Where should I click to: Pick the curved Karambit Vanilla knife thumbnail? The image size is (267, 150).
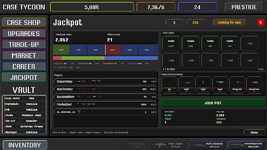[x=186, y=84]
